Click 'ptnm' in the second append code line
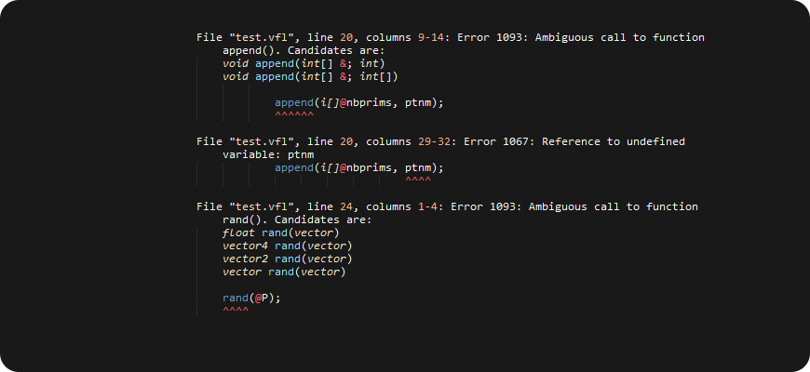Screen dimensions: 810x372 (417, 167)
